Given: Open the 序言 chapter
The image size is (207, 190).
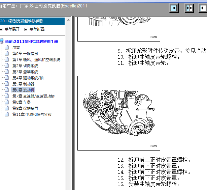Looking at the screenshot, I should (16, 48).
